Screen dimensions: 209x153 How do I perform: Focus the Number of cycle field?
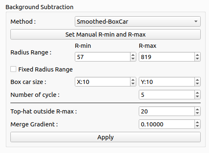pos(167,95)
